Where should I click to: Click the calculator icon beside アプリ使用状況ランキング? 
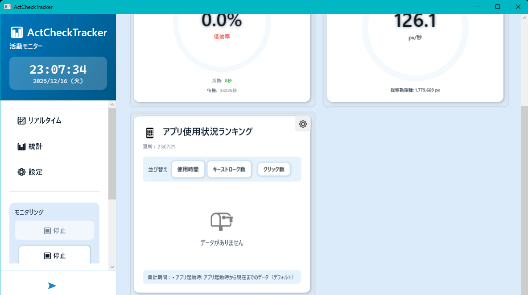click(x=149, y=132)
